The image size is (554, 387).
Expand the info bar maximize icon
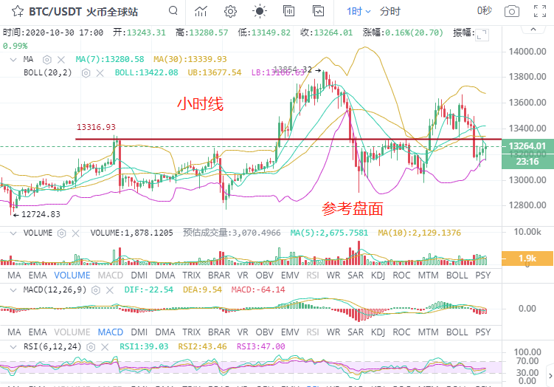482,35
